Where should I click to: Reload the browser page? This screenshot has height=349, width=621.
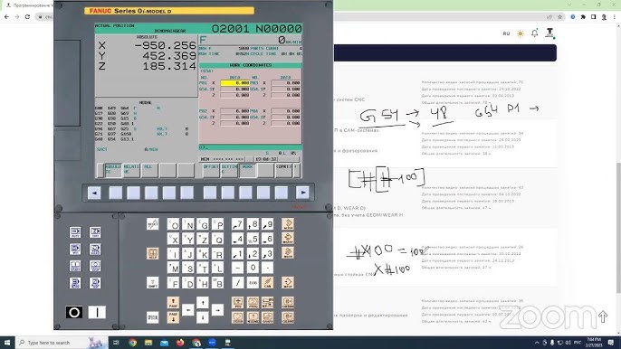click(x=27, y=16)
